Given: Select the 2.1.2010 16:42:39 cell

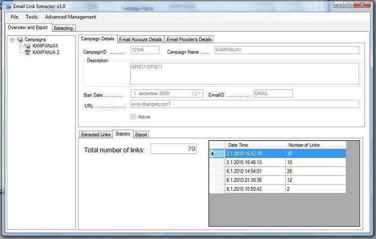Looking at the screenshot, I should coord(255,154).
